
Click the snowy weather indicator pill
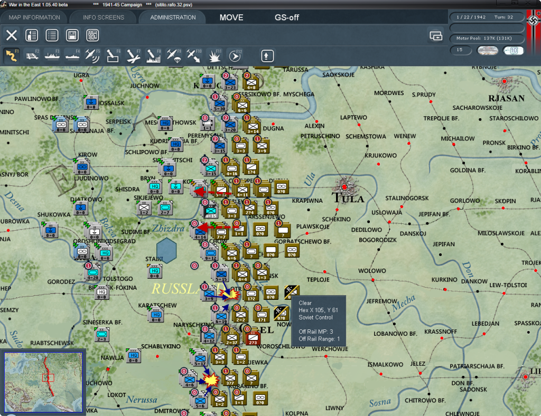pos(488,50)
